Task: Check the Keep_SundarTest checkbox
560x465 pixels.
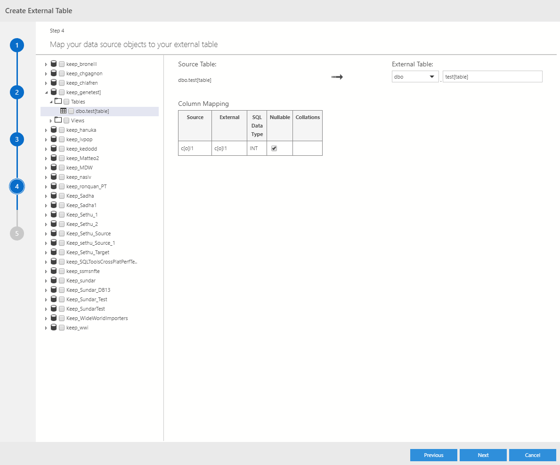Action: (61, 309)
